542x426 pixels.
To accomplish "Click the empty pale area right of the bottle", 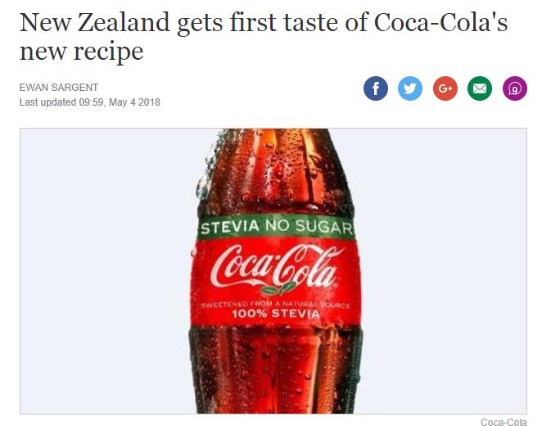I will pyautogui.click(x=446, y=270).
